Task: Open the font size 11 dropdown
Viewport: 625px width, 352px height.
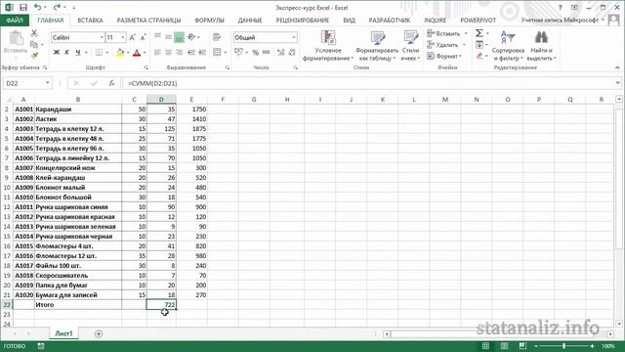Action: (x=123, y=37)
